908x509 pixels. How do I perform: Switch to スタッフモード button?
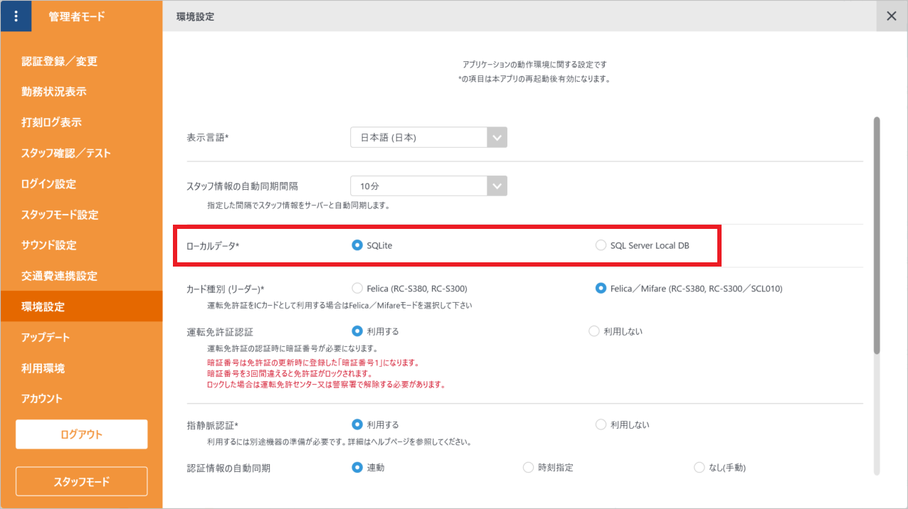(81, 481)
